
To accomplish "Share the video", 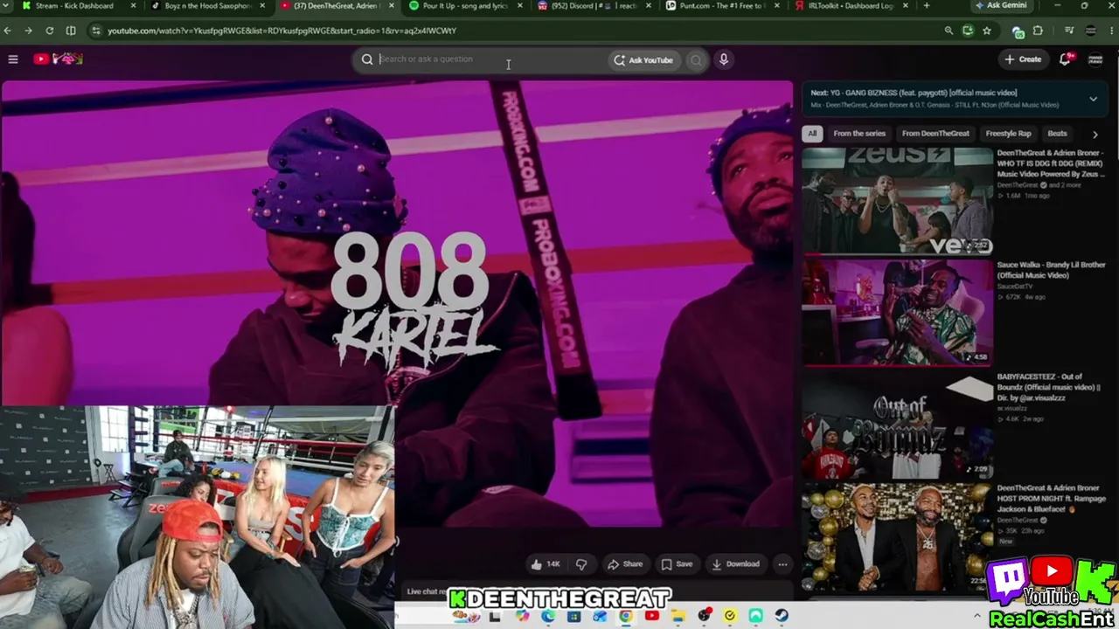I will pyautogui.click(x=625, y=564).
